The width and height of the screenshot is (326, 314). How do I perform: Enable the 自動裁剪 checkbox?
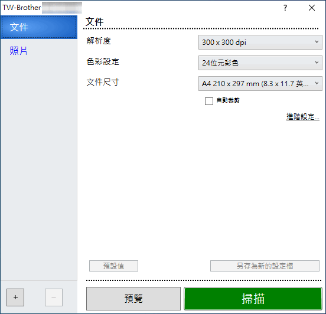(209, 101)
